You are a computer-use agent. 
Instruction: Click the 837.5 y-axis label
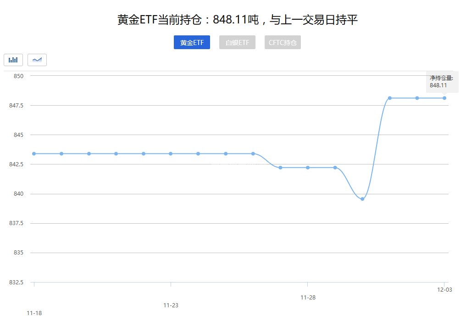tap(16, 223)
